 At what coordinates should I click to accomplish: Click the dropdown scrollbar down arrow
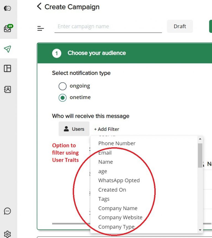coord(200,230)
